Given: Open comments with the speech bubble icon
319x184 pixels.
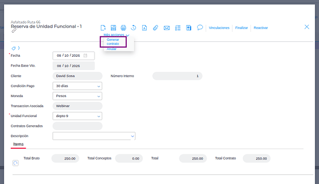Looking at the screenshot, I should [x=200, y=27].
